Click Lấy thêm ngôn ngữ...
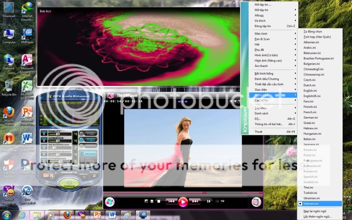Viewport: 352px width, 220px height. pyautogui.click(x=320, y=217)
